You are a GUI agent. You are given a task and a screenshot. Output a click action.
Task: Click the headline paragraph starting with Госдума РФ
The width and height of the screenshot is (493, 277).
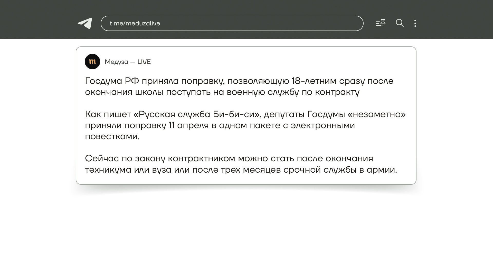[x=239, y=86]
